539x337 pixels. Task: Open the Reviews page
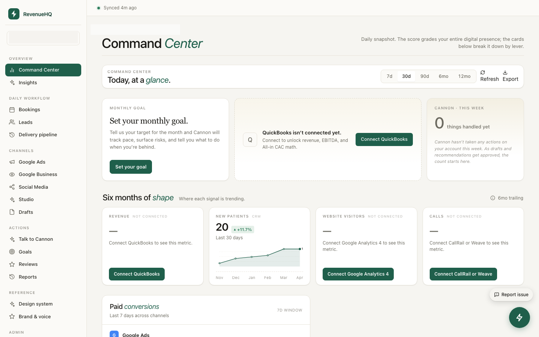(43, 264)
